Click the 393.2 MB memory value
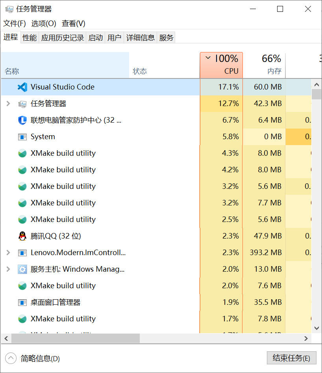Viewport: 322px width, 373px height. click(266, 252)
